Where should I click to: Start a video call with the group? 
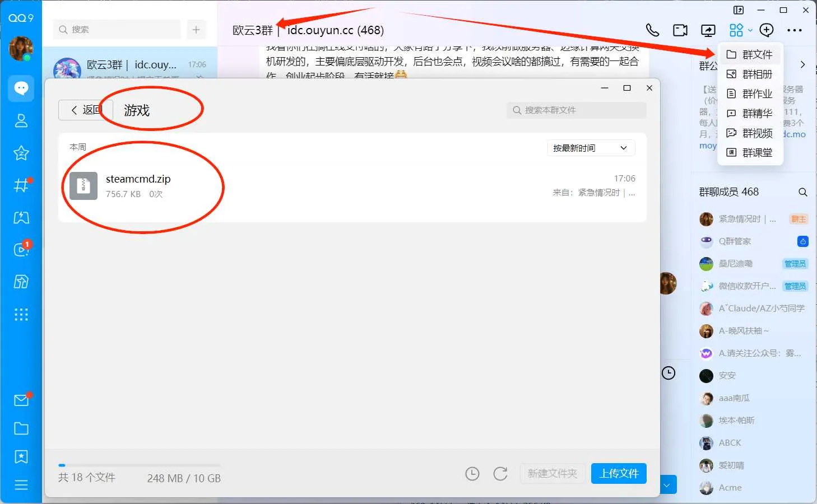click(x=680, y=30)
